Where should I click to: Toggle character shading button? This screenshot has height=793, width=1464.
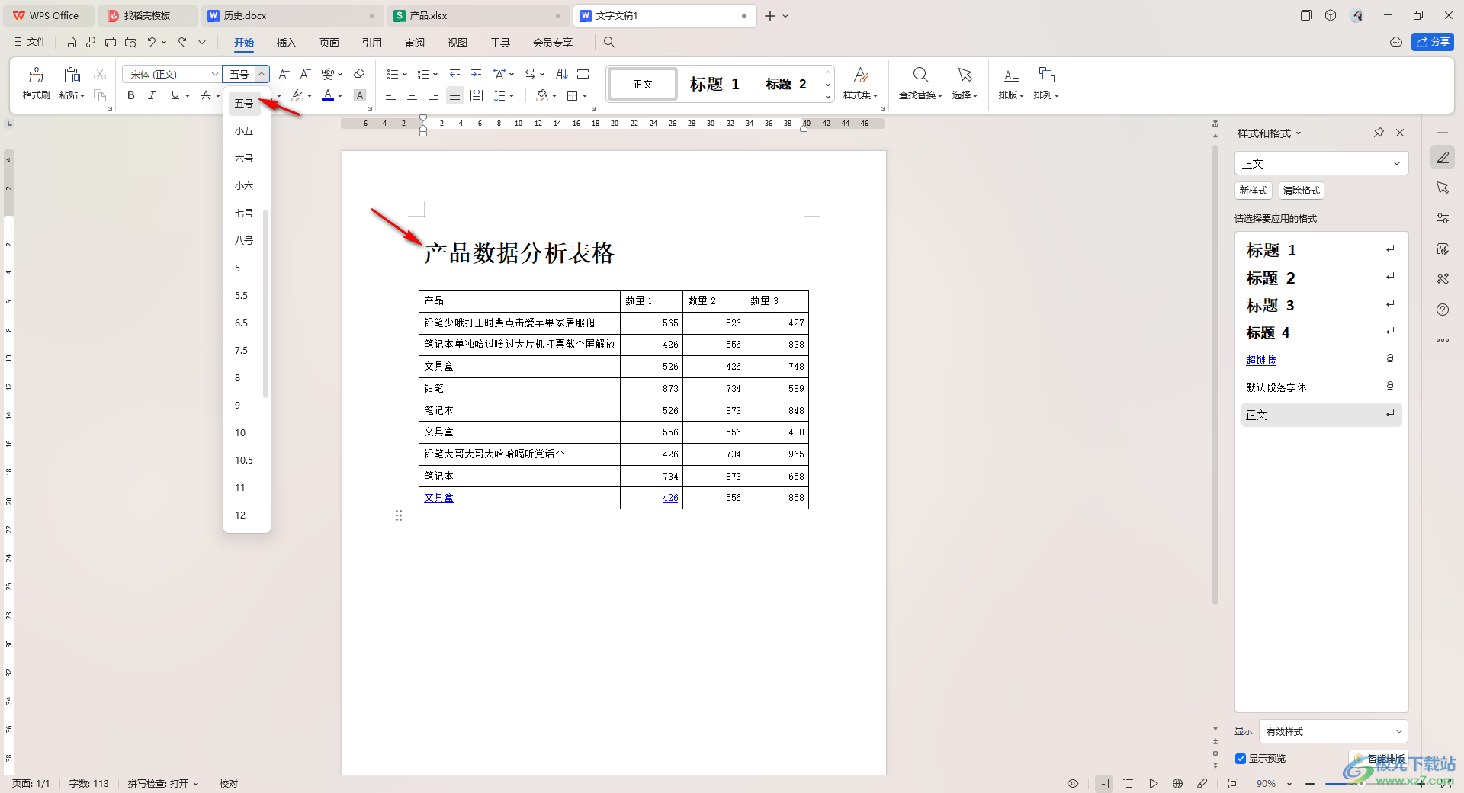tap(360, 95)
